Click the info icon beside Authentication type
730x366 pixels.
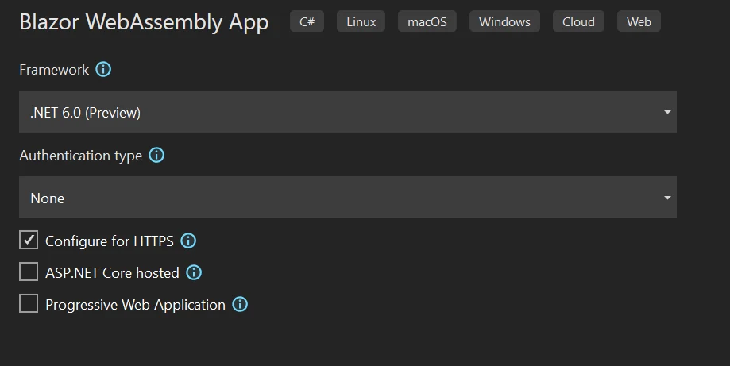[x=156, y=155]
